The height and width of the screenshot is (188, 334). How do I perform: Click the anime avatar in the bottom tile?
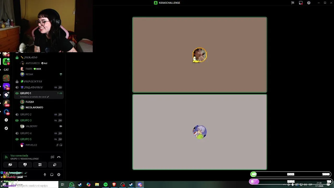click(x=200, y=132)
